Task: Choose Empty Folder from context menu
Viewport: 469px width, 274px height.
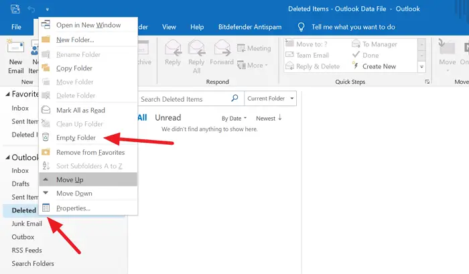Action: coord(76,137)
